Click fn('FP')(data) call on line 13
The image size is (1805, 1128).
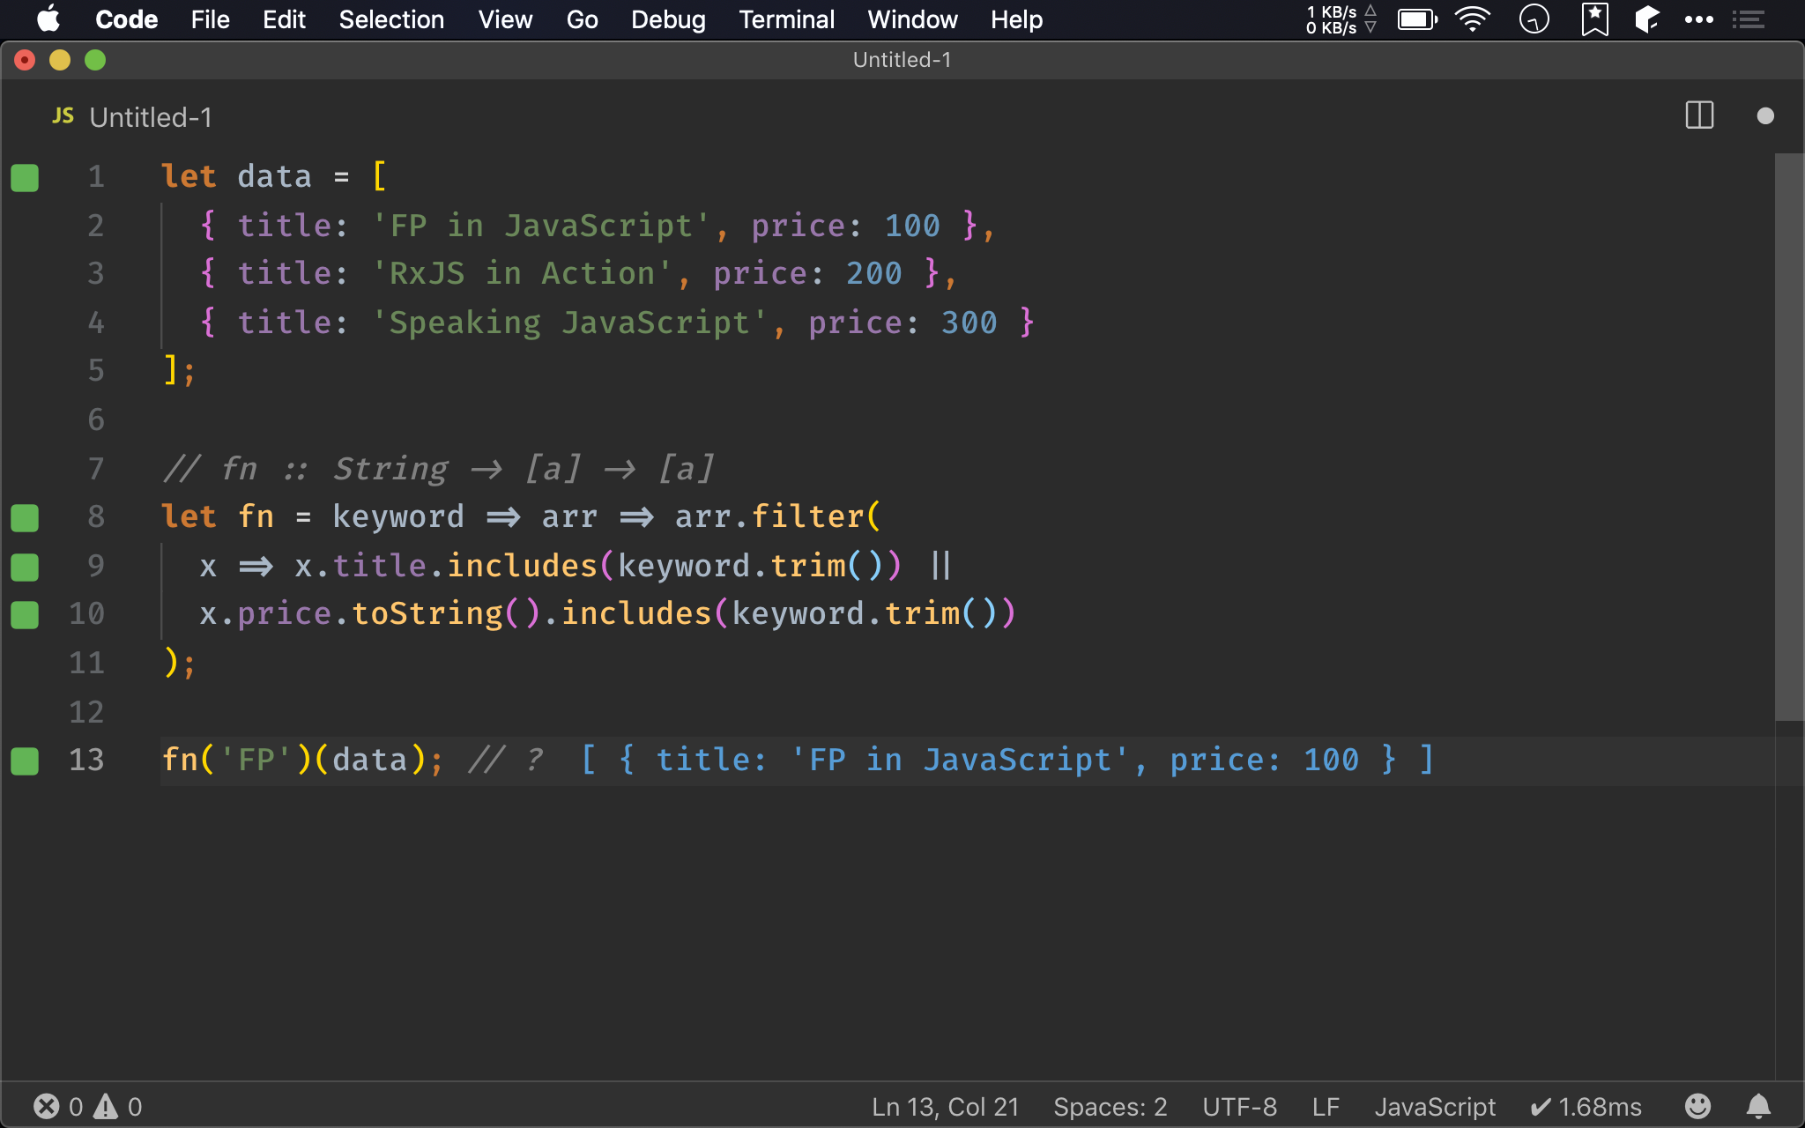pos(294,760)
